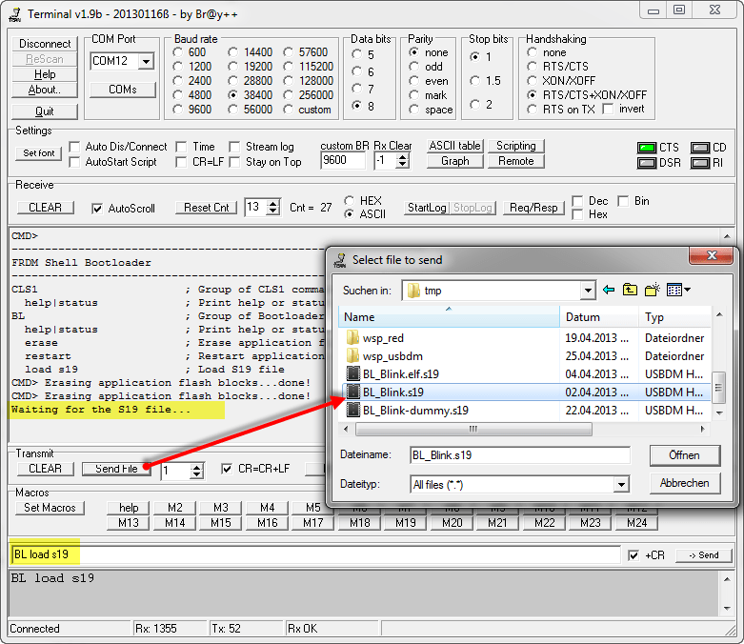Image resolution: width=744 pixels, height=644 pixels.
Task: Open the COM Port dropdown
Action: (146, 61)
